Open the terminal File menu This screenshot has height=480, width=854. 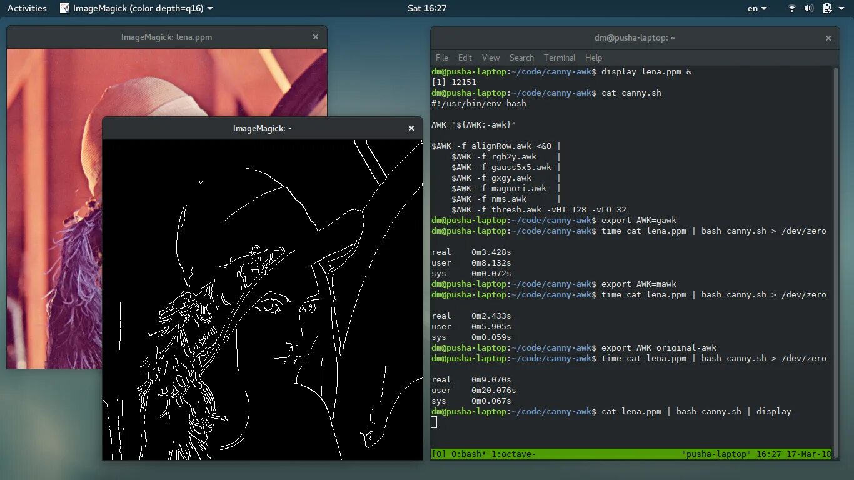coord(442,57)
